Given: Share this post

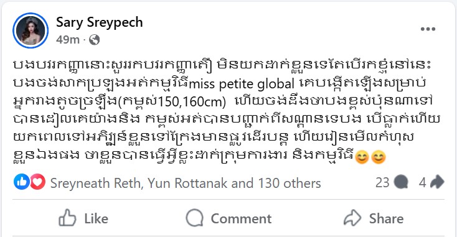Looking at the screenshot, I should click(374, 218).
